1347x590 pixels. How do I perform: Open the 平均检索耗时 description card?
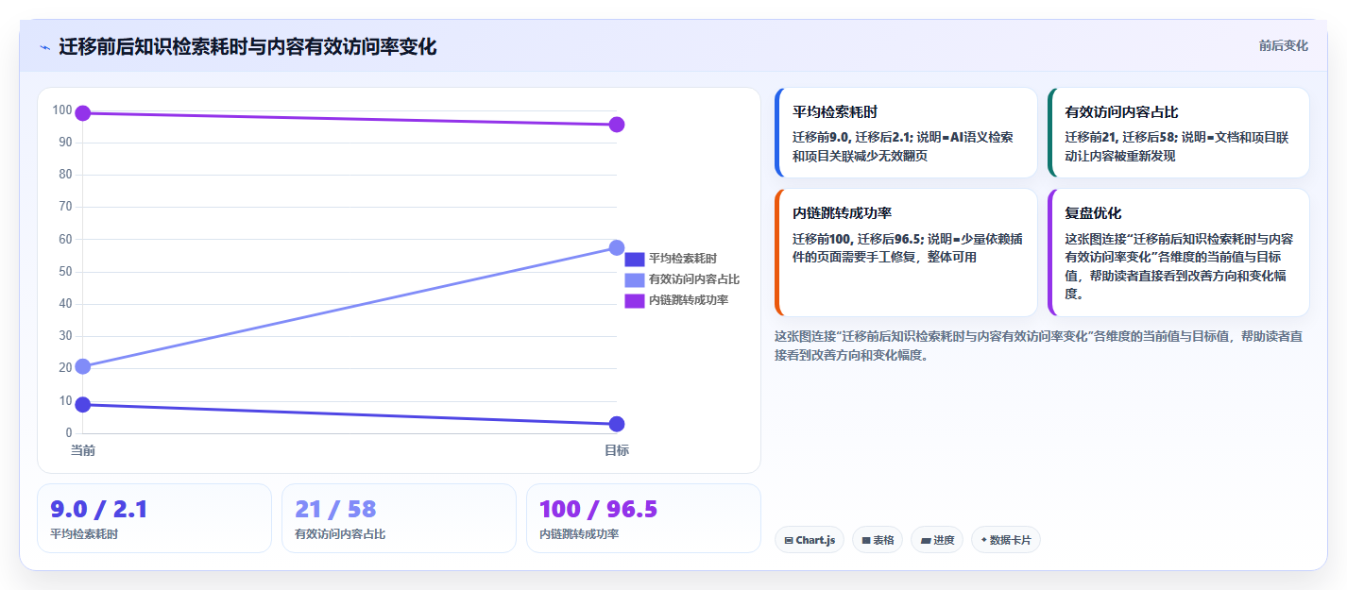[906, 133]
